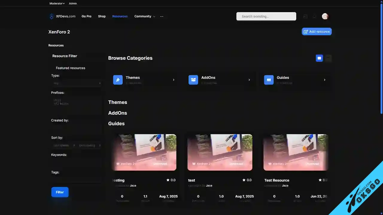Viewport: 383px width, 215px height.
Task: Open the Guides book category icon
Action: tap(268, 80)
